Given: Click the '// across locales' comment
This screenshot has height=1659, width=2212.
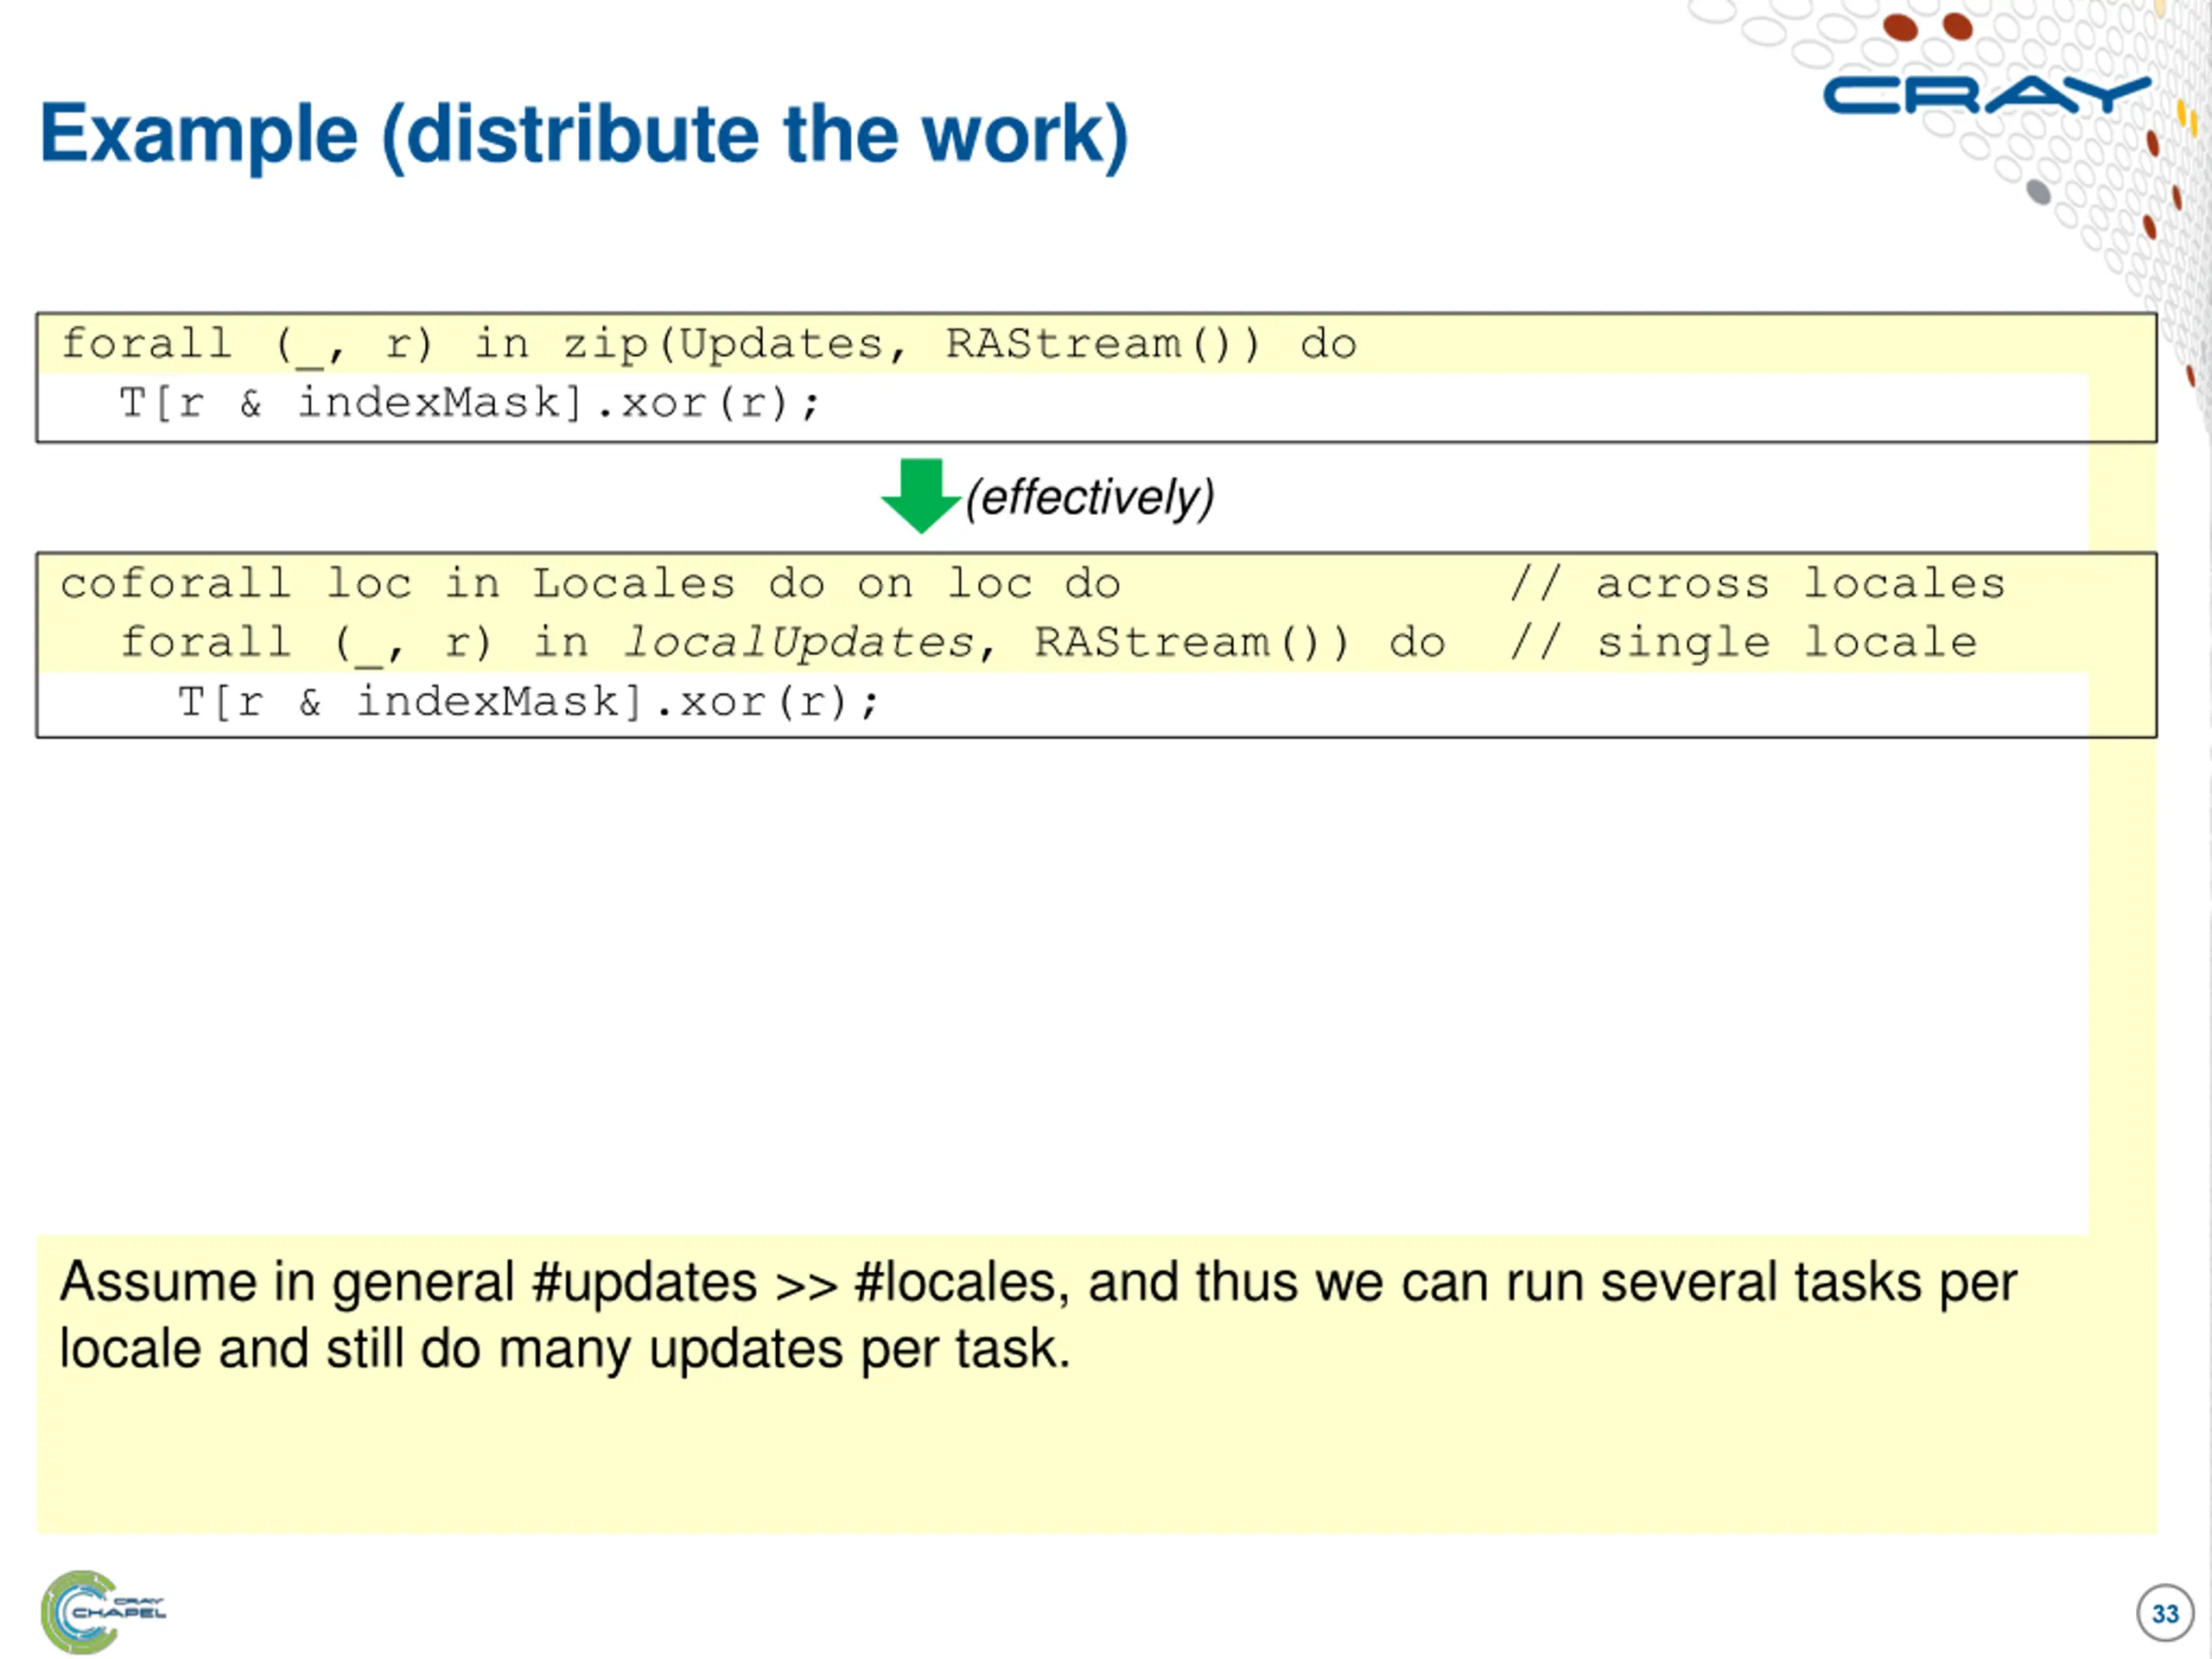Looking at the screenshot, I should click(1757, 584).
